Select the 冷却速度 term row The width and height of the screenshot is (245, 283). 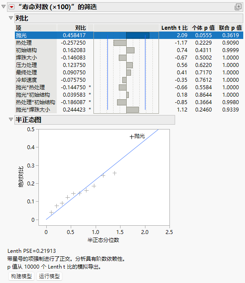(x=129, y=80)
